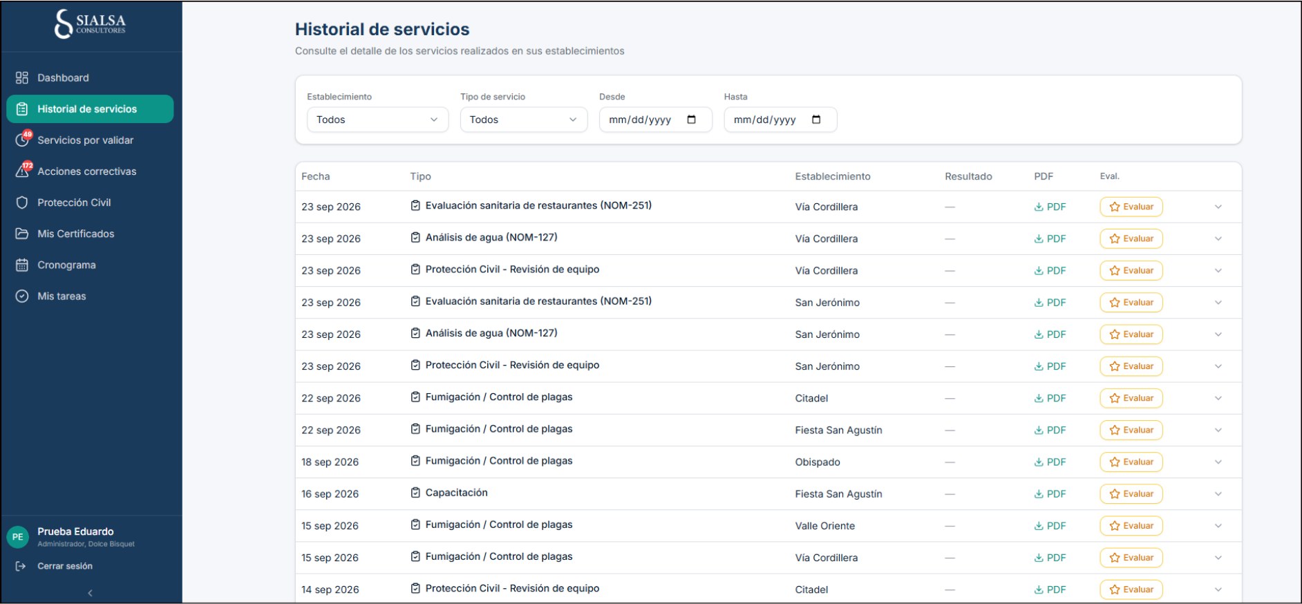The image size is (1302, 604).
Task: Click the PE user avatar
Action: pyautogui.click(x=18, y=537)
